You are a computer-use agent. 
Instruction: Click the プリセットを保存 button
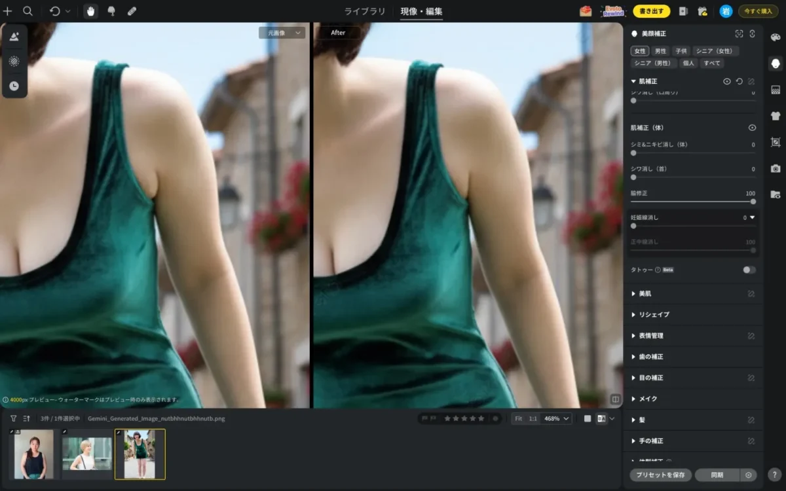(660, 475)
